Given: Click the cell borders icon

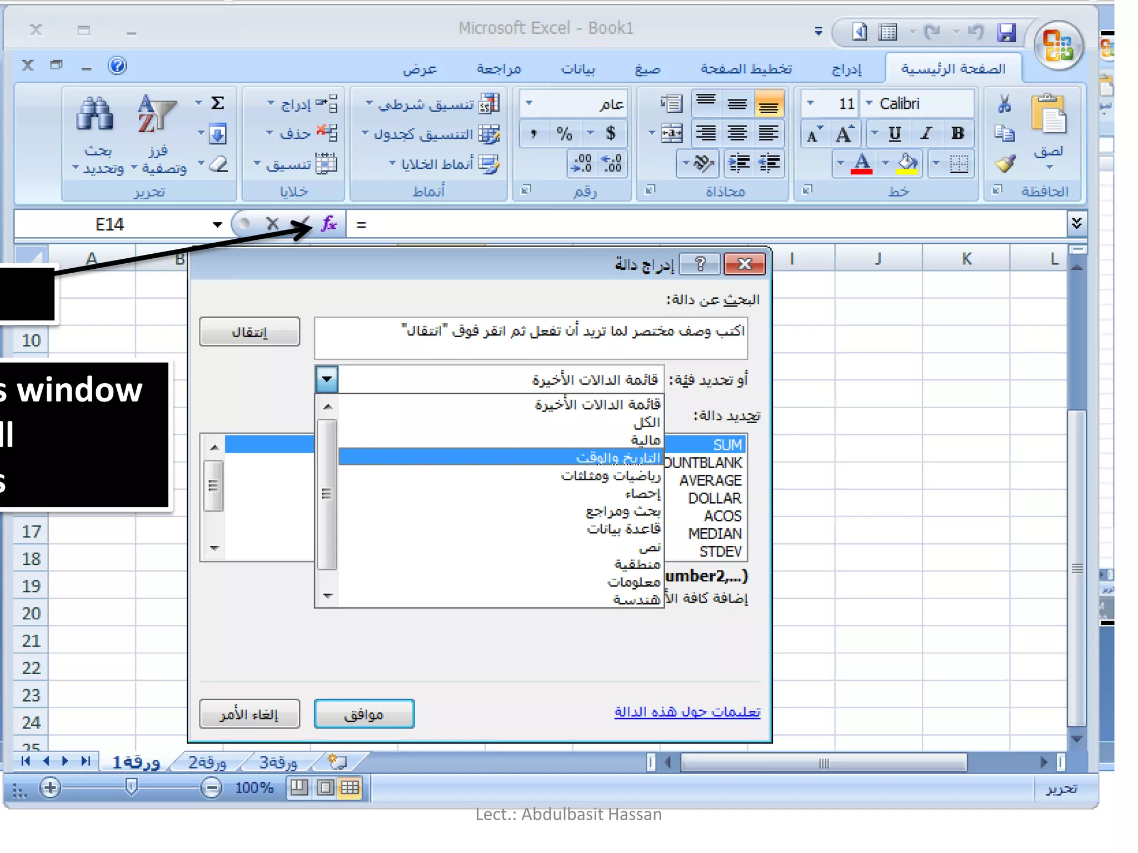Looking at the screenshot, I should point(959,164).
